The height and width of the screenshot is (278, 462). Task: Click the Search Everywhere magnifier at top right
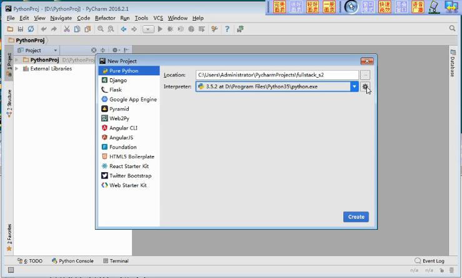[x=452, y=28]
